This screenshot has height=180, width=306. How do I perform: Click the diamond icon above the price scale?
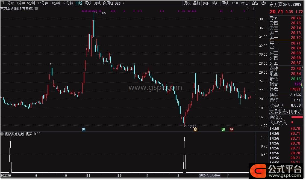(x=247, y=8)
